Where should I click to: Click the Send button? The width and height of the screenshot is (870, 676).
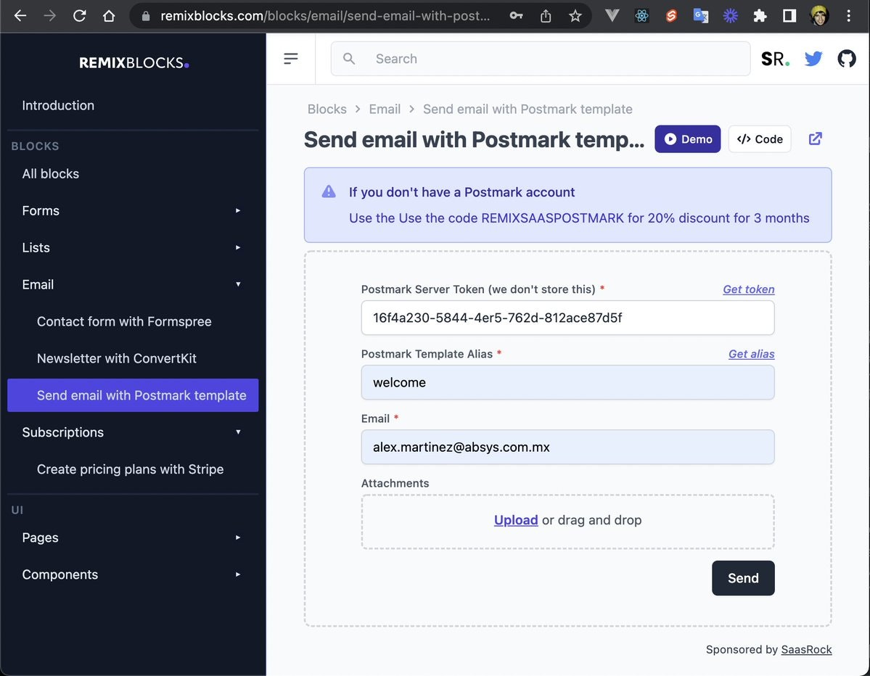pos(743,578)
